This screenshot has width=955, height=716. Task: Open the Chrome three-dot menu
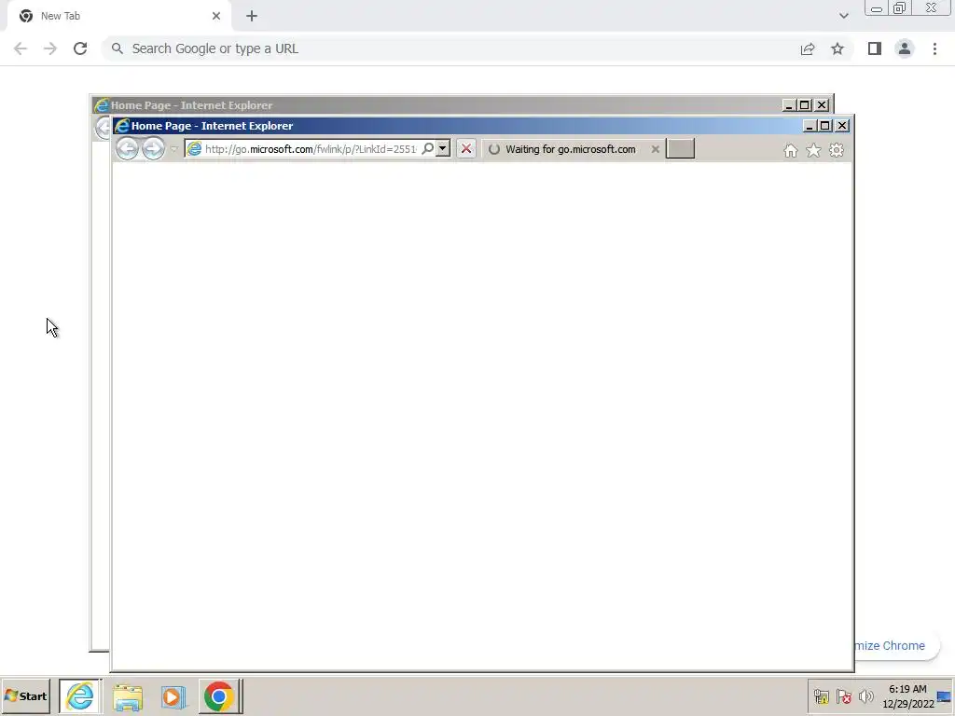[934, 48]
